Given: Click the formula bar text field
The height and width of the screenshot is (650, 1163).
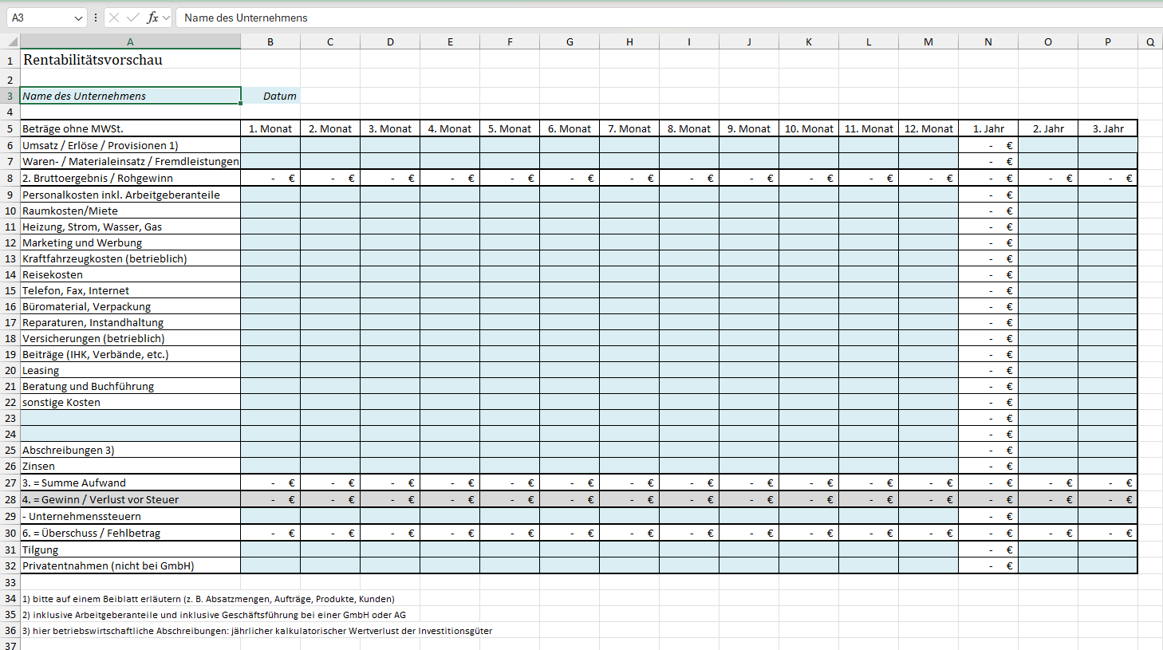Looking at the screenshot, I should pos(638,18).
